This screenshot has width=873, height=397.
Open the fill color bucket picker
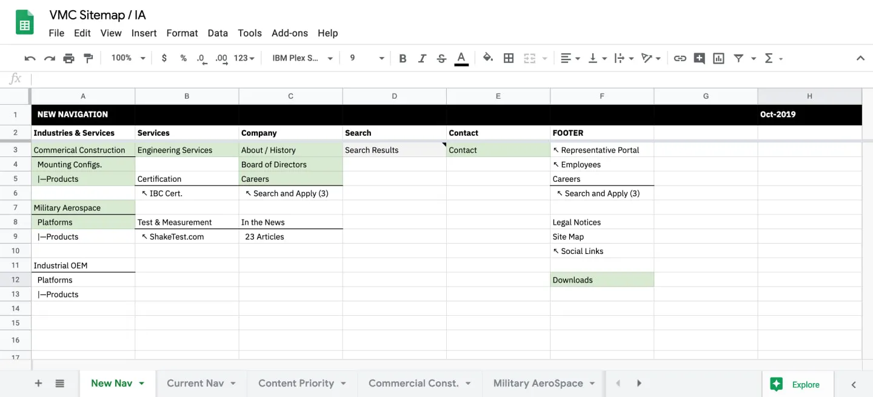tap(487, 58)
